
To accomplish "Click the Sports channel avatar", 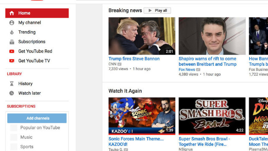I will click(14, 147).
